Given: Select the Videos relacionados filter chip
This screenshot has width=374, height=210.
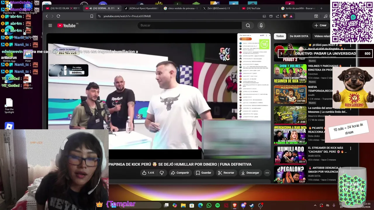Looking at the screenshot, I should (321, 36).
